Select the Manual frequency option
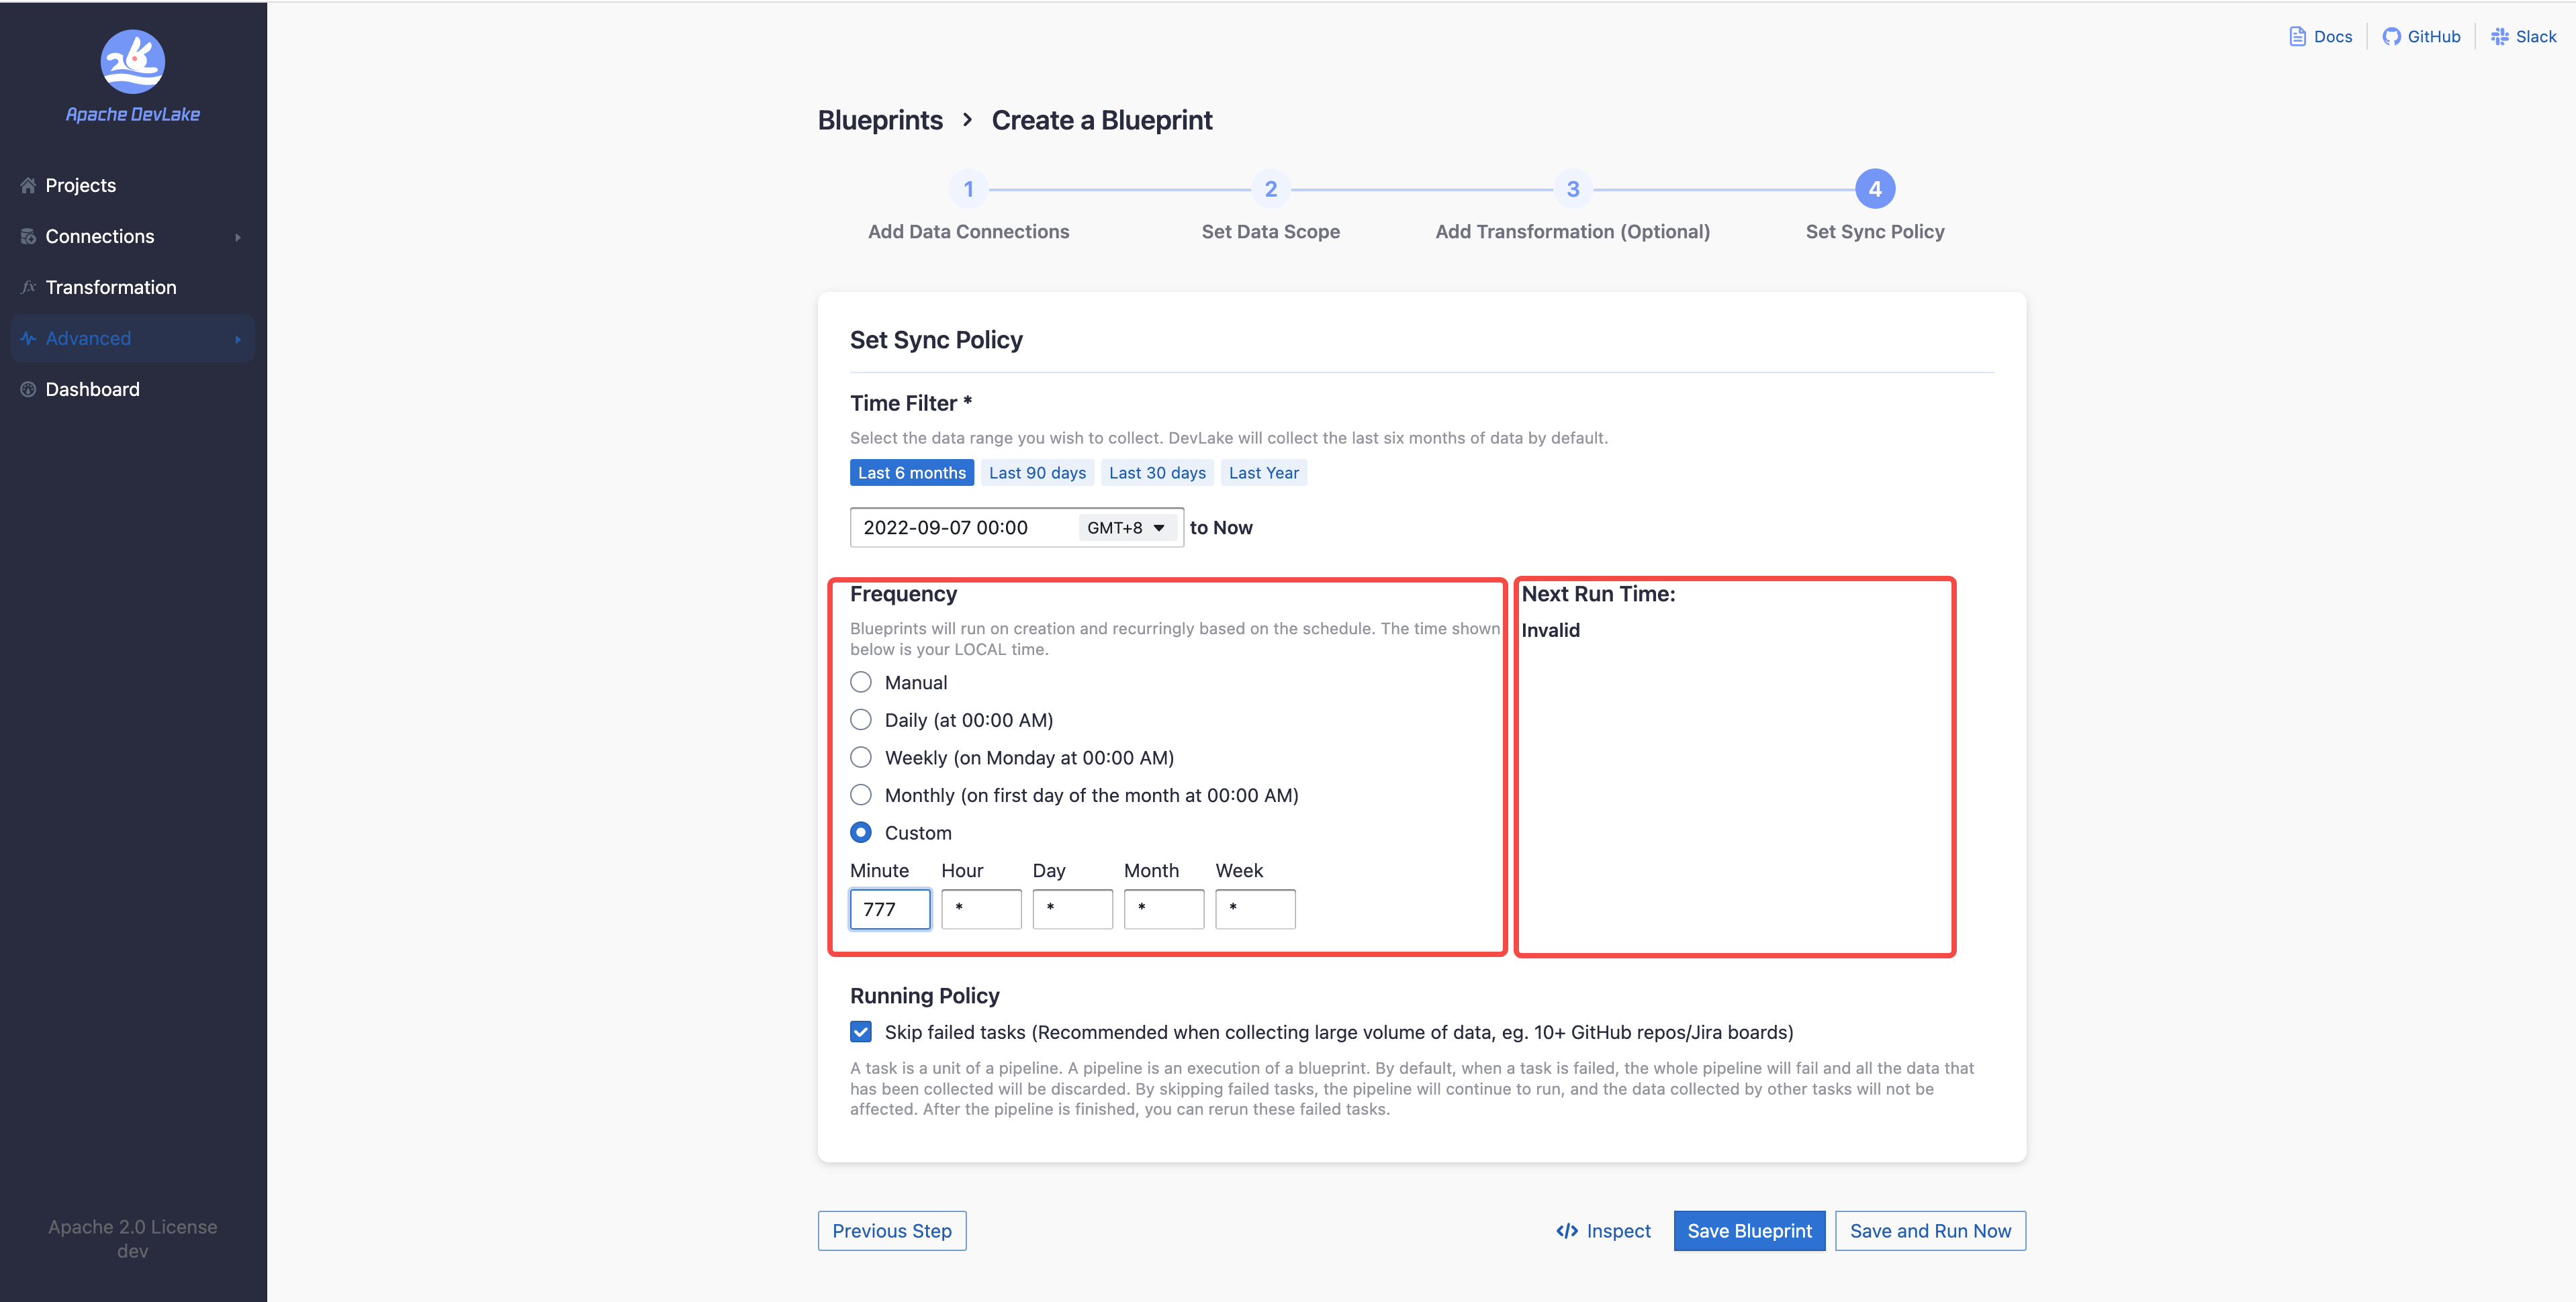The image size is (2576, 1302). pyautogui.click(x=861, y=683)
